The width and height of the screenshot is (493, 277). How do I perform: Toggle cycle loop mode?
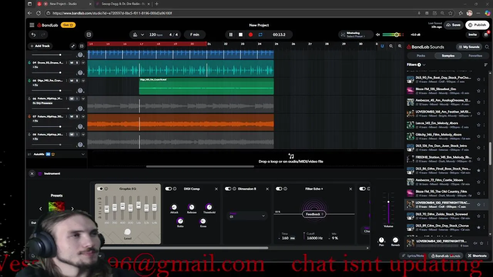tap(260, 35)
